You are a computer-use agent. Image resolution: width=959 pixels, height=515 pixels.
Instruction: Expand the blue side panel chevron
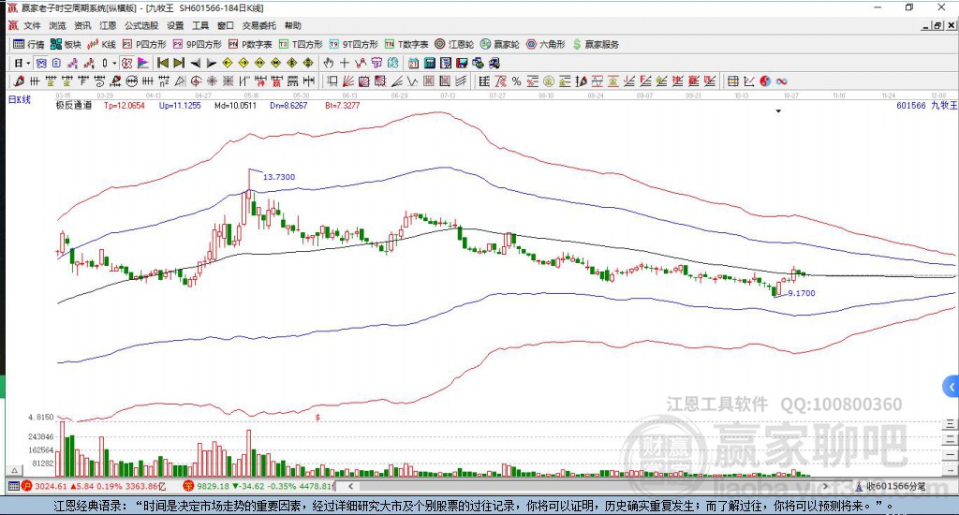coord(952,387)
